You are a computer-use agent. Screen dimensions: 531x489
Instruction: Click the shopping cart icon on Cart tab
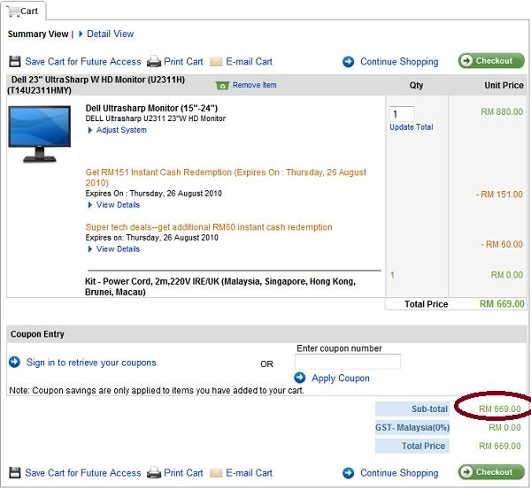13,11
